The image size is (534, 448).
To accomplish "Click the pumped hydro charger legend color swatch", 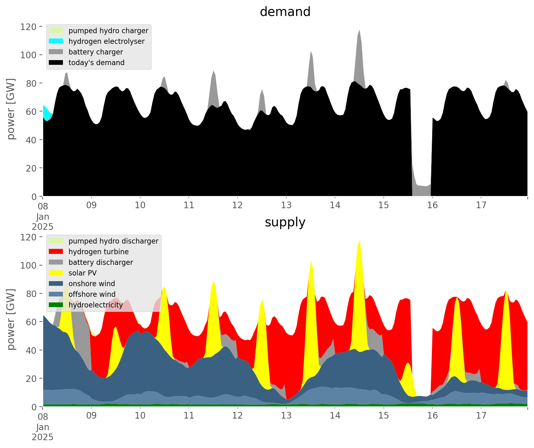I will point(56,31).
